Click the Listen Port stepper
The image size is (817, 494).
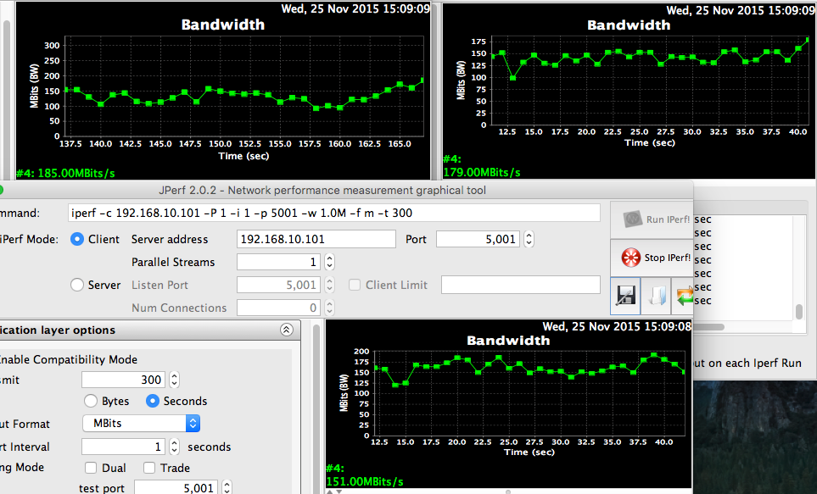tap(329, 285)
